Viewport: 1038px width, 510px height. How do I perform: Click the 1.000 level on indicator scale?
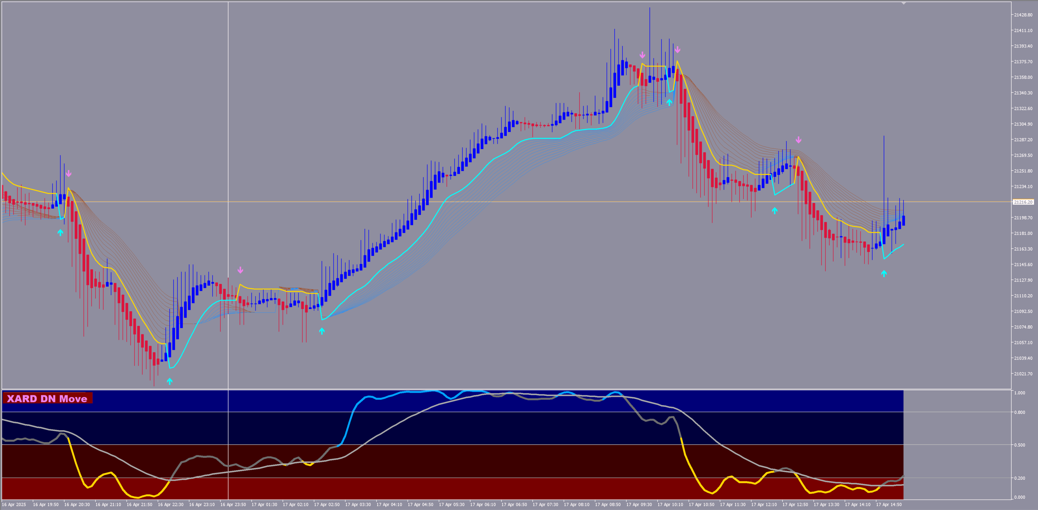1019,393
